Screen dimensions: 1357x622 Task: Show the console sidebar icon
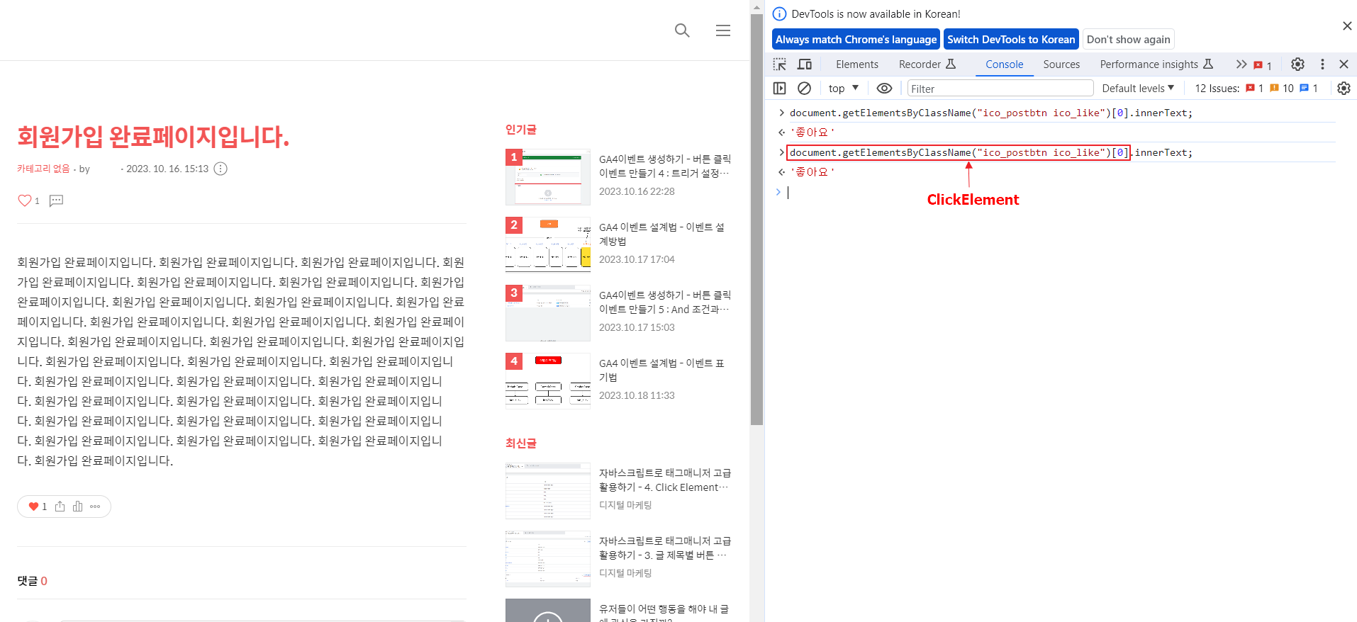(x=780, y=89)
